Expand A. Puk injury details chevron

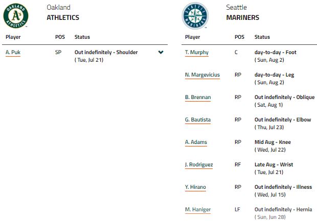point(161,53)
